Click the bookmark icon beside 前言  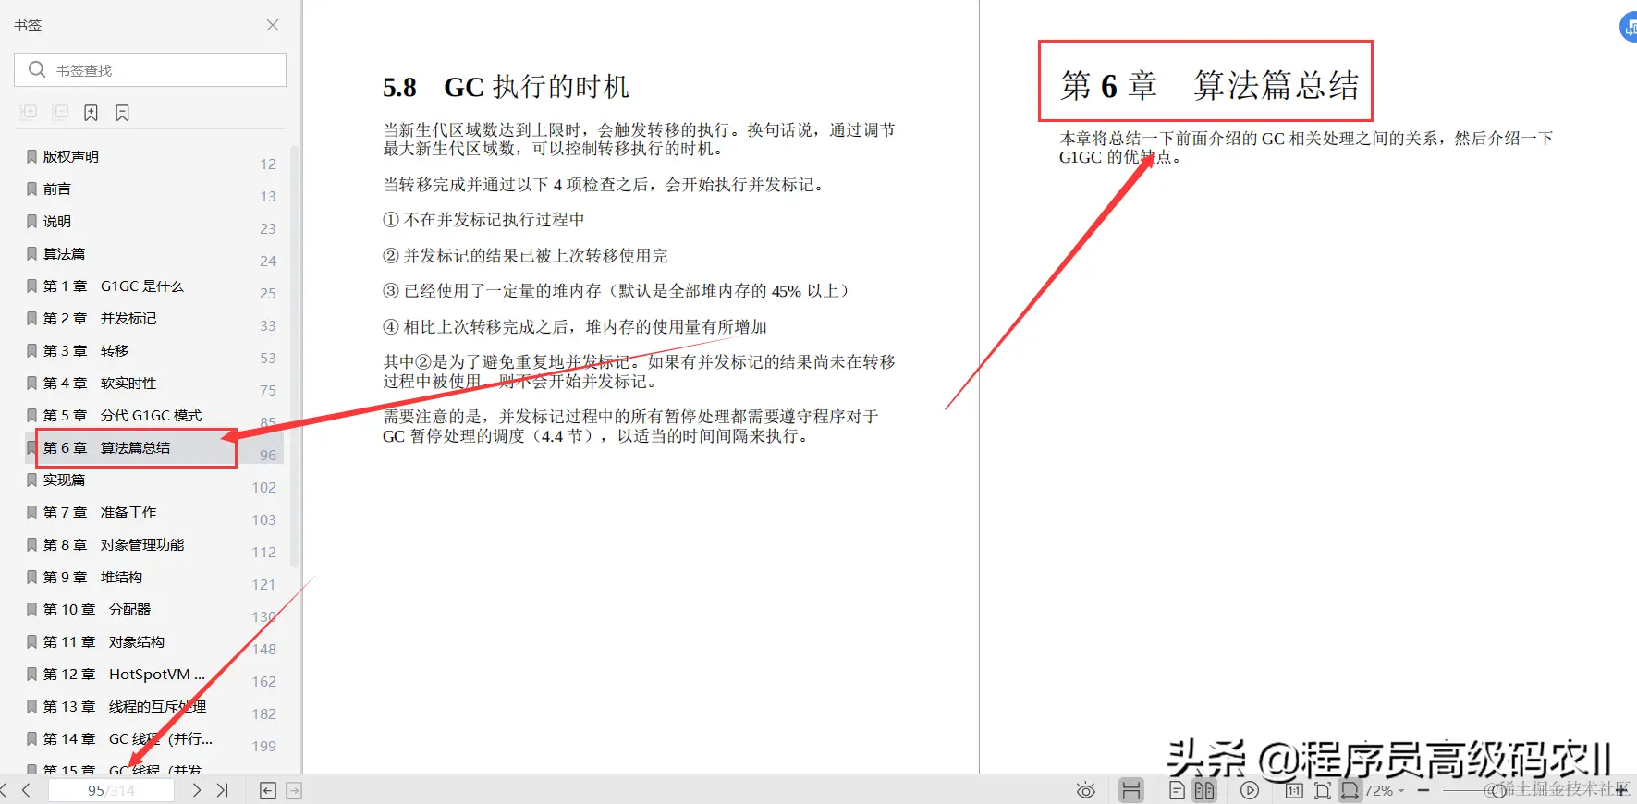32,189
